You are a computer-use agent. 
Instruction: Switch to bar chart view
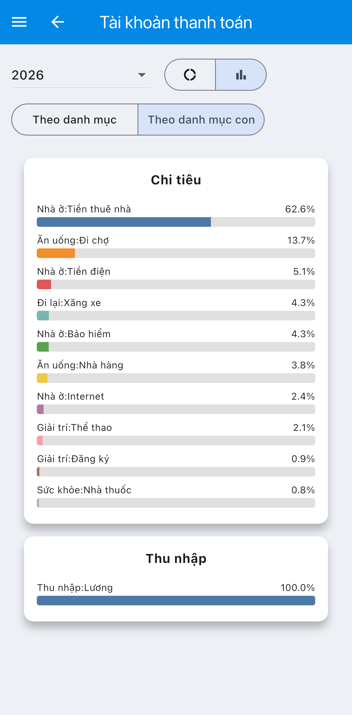[241, 75]
